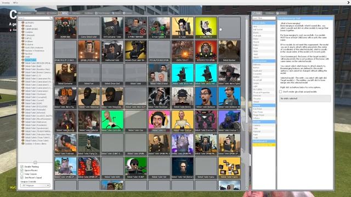
Task: Open the Weapon Override dropdown
Action: click(x=35, y=186)
